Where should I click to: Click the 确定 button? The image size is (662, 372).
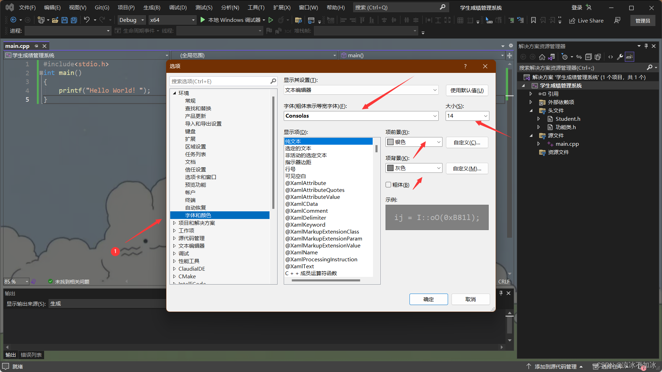429,299
